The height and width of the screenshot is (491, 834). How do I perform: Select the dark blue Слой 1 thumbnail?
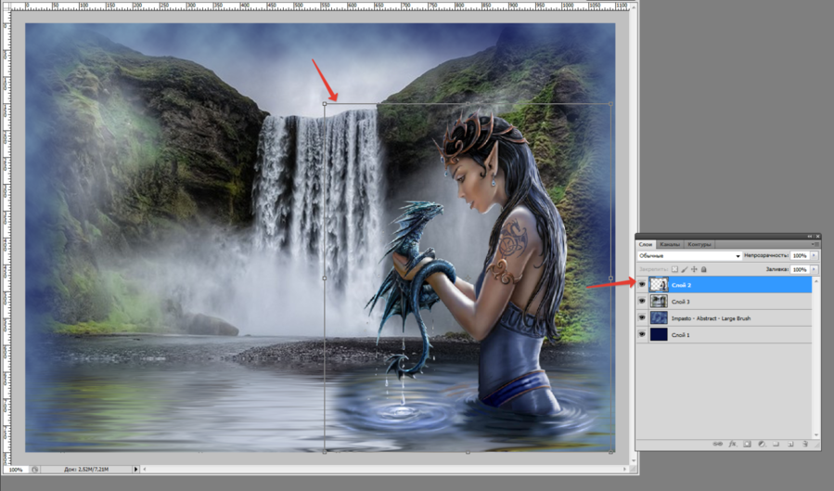click(659, 334)
